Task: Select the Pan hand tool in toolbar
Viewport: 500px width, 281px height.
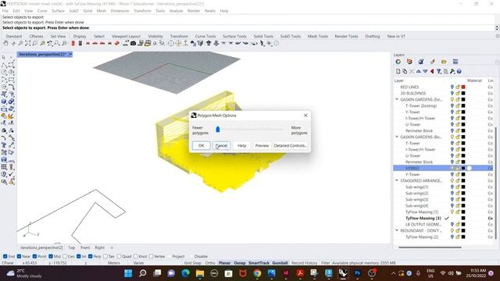Action: [5, 44]
